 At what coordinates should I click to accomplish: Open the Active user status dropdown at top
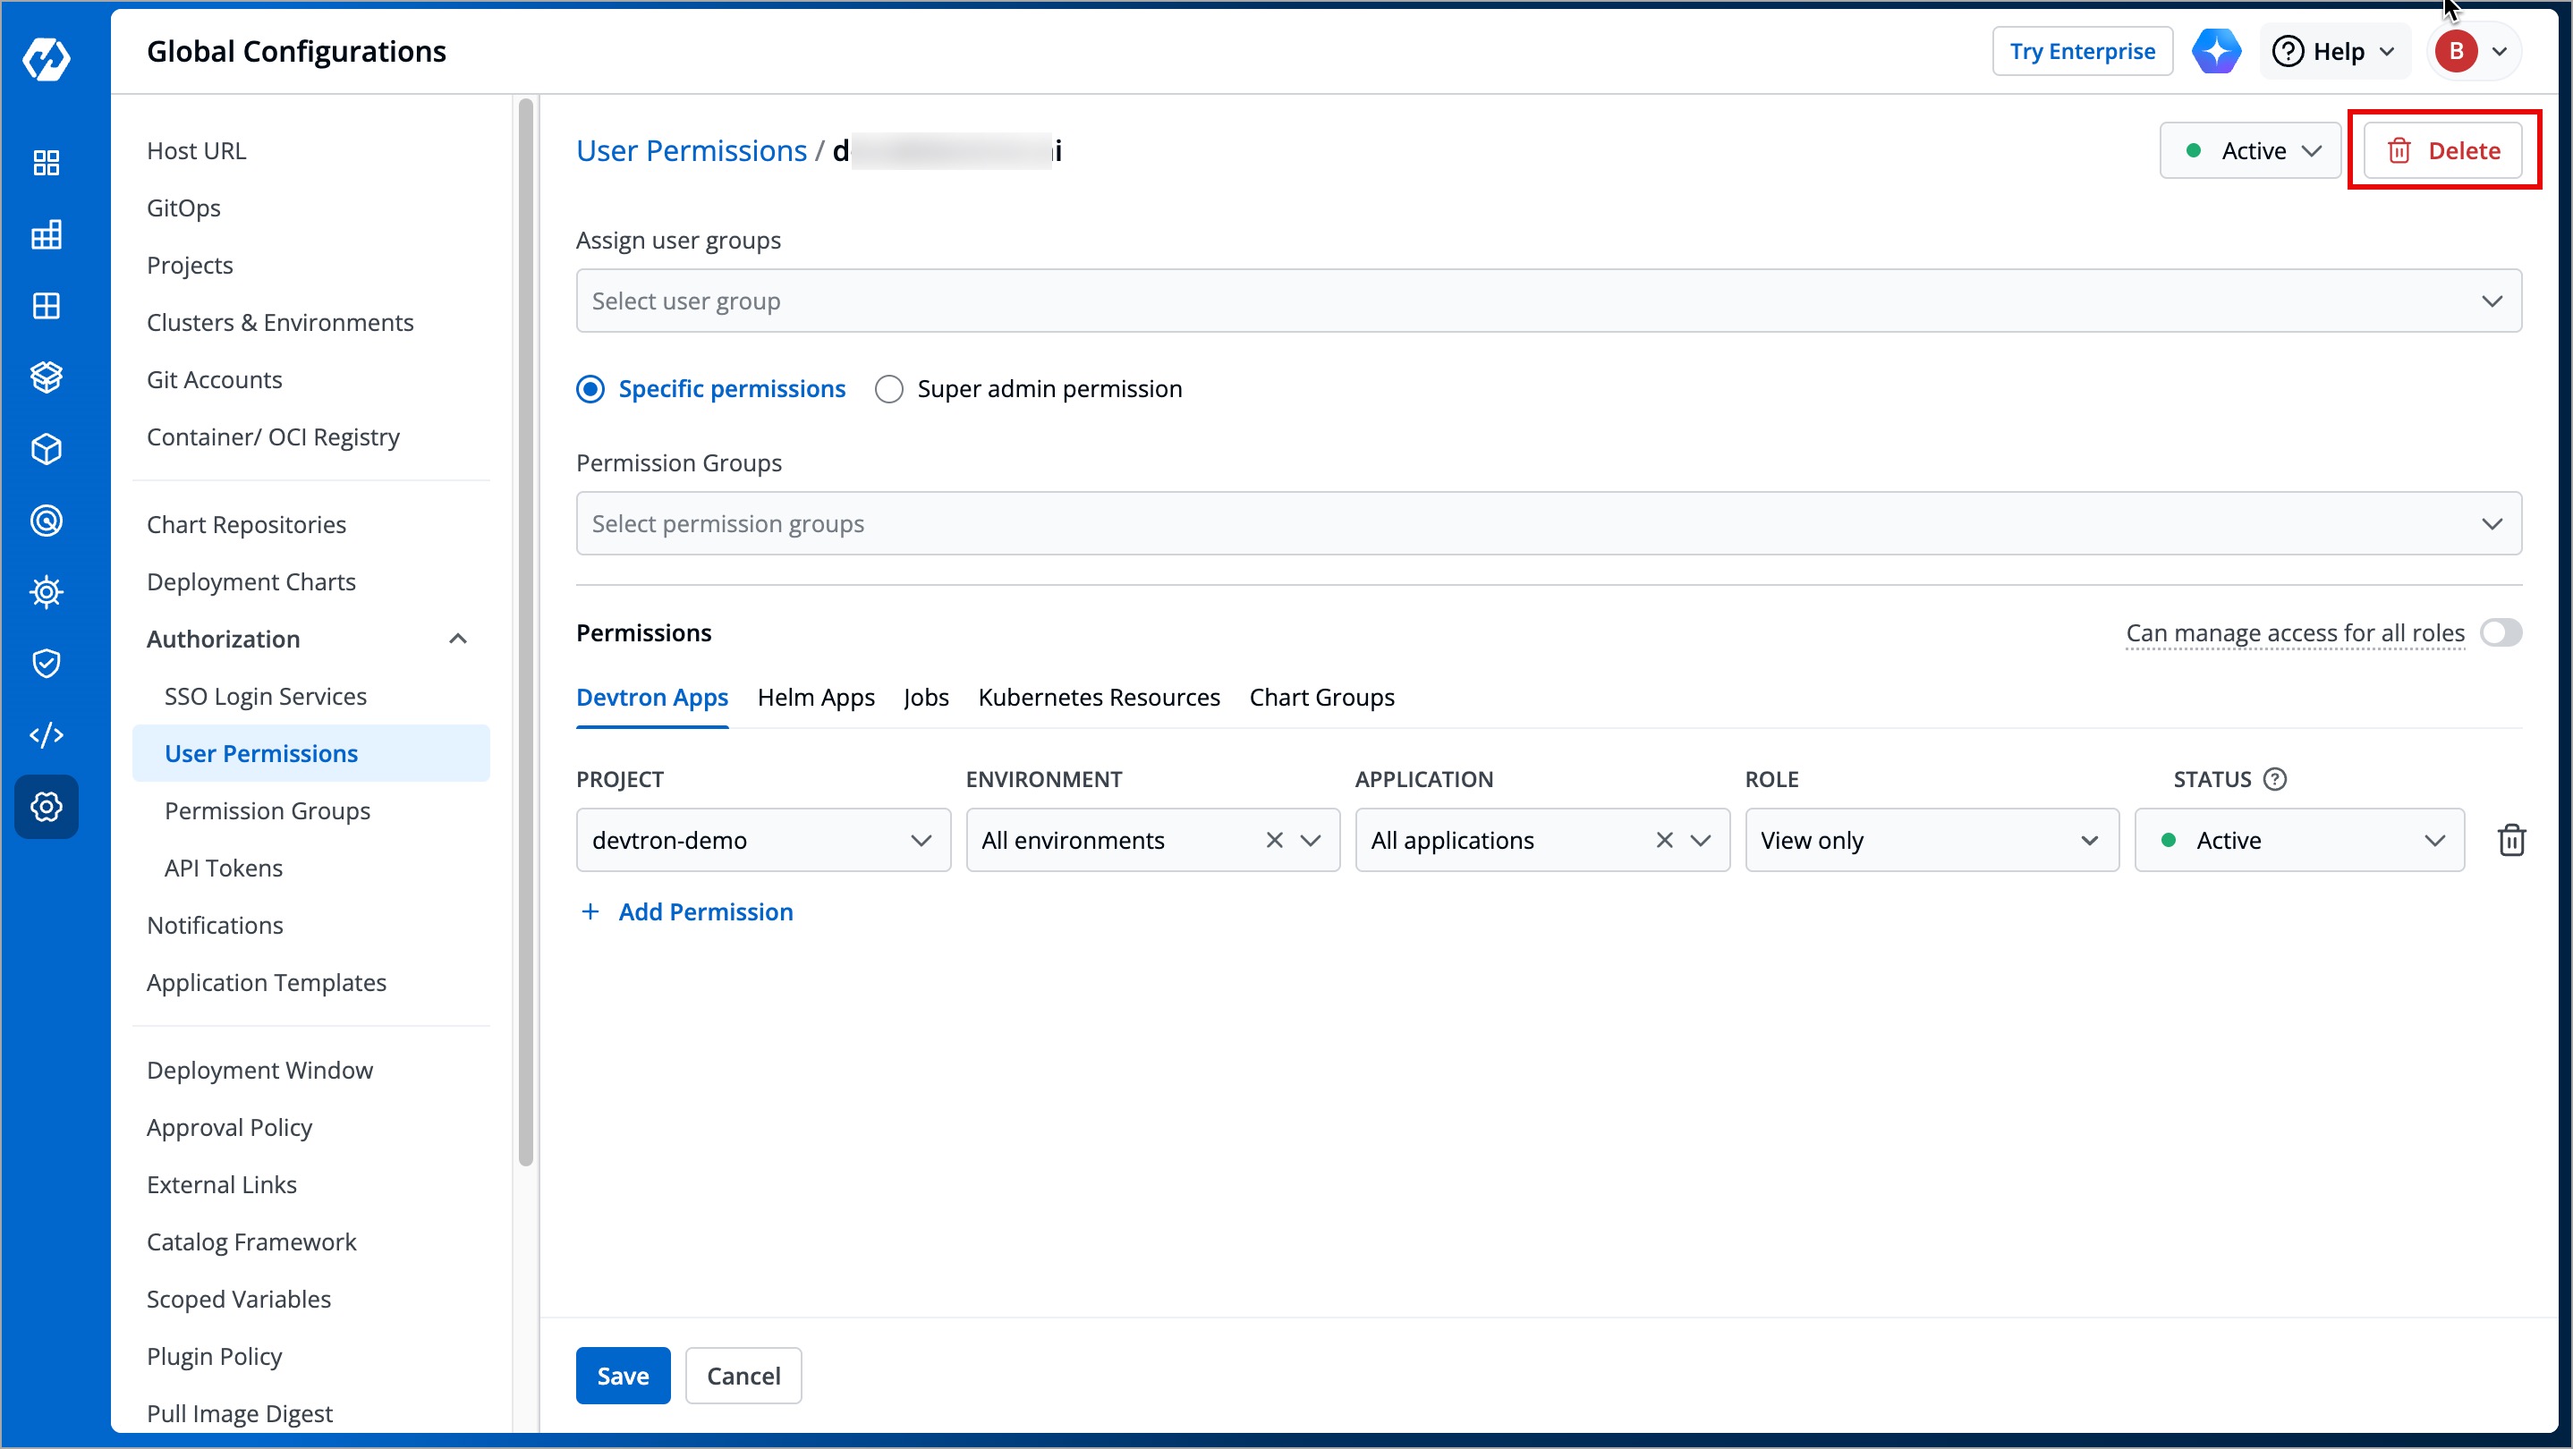(2249, 151)
